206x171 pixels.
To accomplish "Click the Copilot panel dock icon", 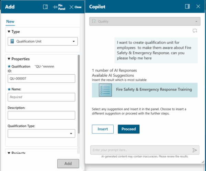I will pos(187,7).
